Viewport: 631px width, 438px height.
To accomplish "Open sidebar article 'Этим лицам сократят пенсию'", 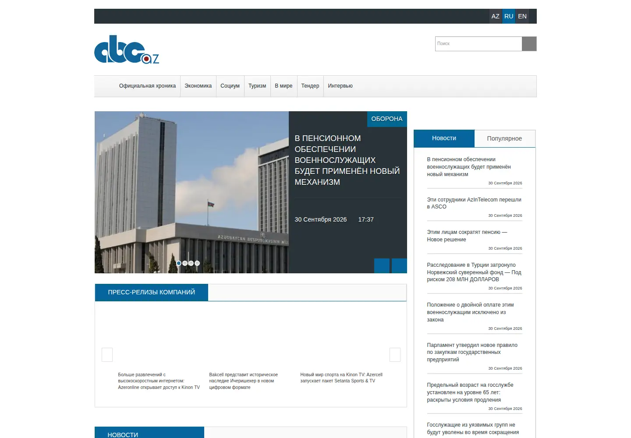I will (467, 236).
